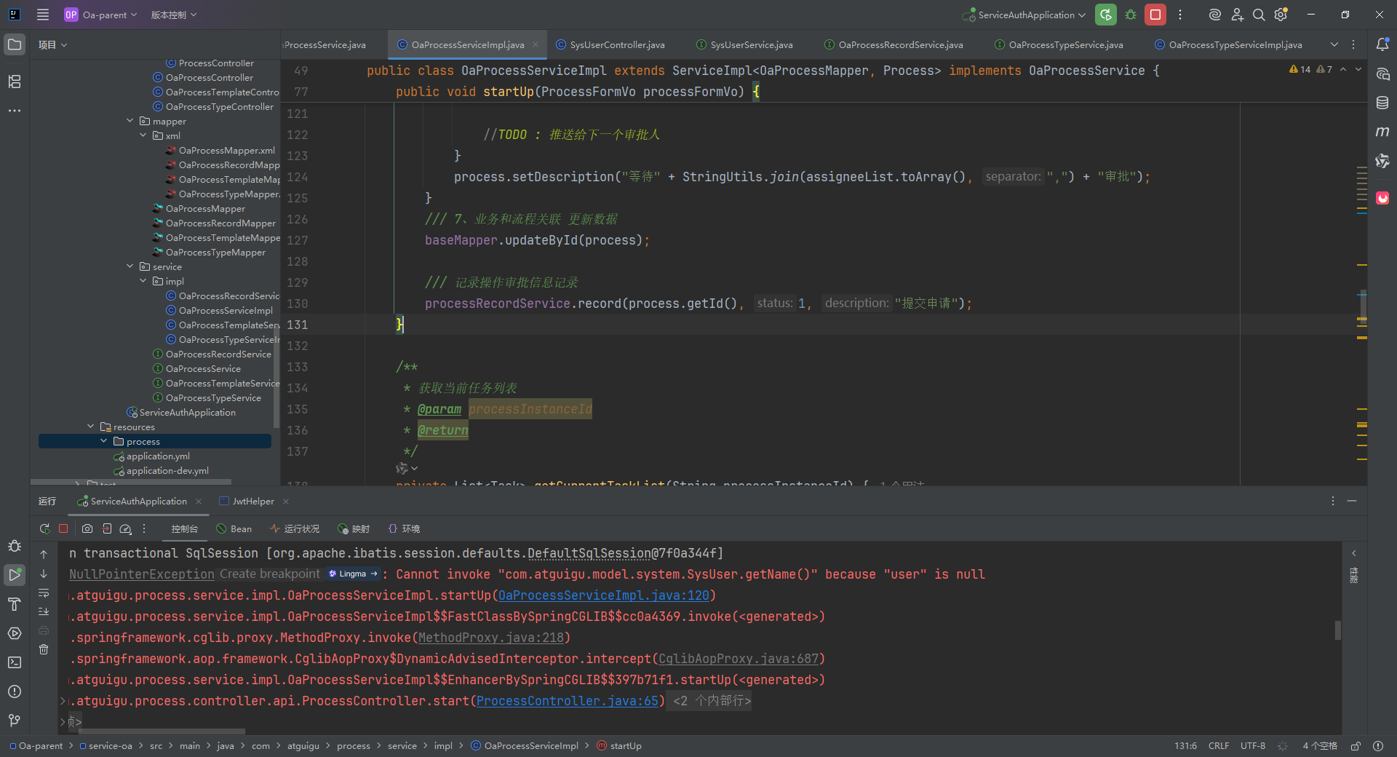Open the 版本控制 dropdown
The image size is (1397, 757).
coord(174,15)
